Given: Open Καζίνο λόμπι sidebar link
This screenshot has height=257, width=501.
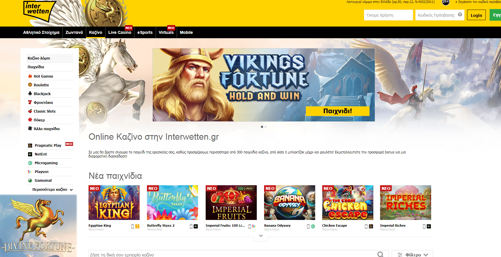Looking at the screenshot, I should pyautogui.click(x=50, y=58).
